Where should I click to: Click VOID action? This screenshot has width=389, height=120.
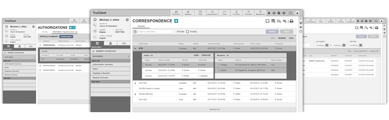click(291, 38)
